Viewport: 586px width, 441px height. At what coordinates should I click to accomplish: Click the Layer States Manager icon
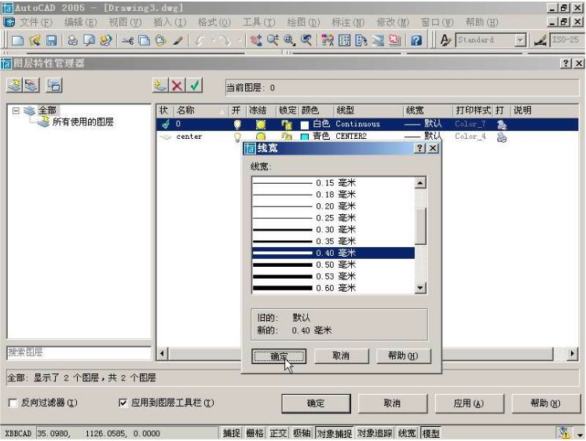click(54, 86)
